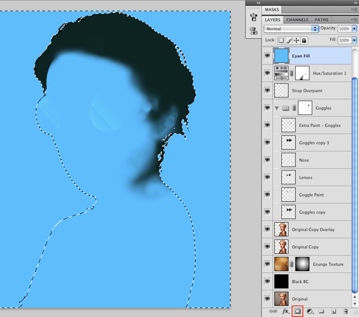Click the layers panel scrollbar thumb
The height and width of the screenshot is (317, 359).
pos(355,185)
